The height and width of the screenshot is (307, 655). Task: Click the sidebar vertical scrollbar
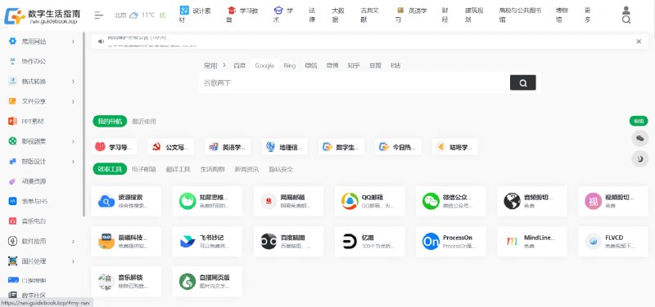tap(84, 123)
